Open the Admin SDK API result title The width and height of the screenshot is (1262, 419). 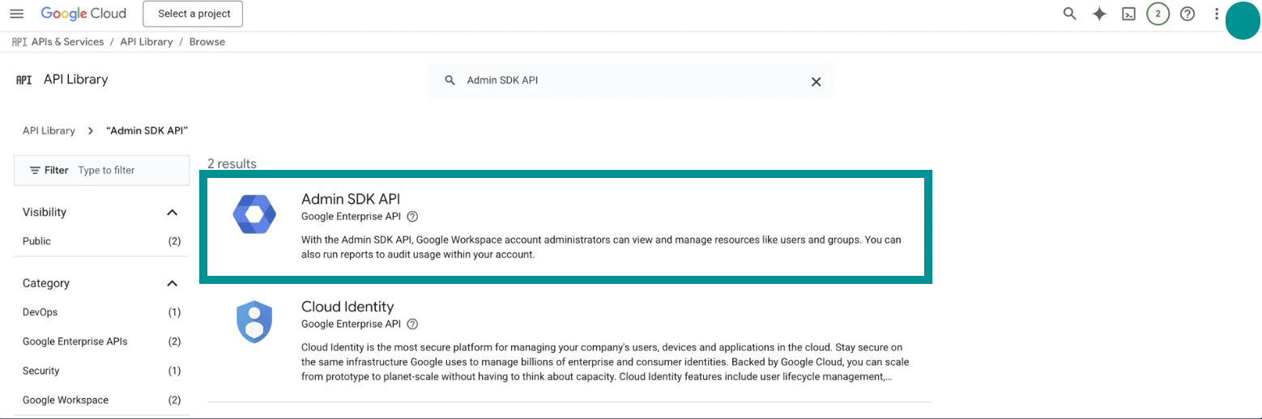click(x=351, y=199)
